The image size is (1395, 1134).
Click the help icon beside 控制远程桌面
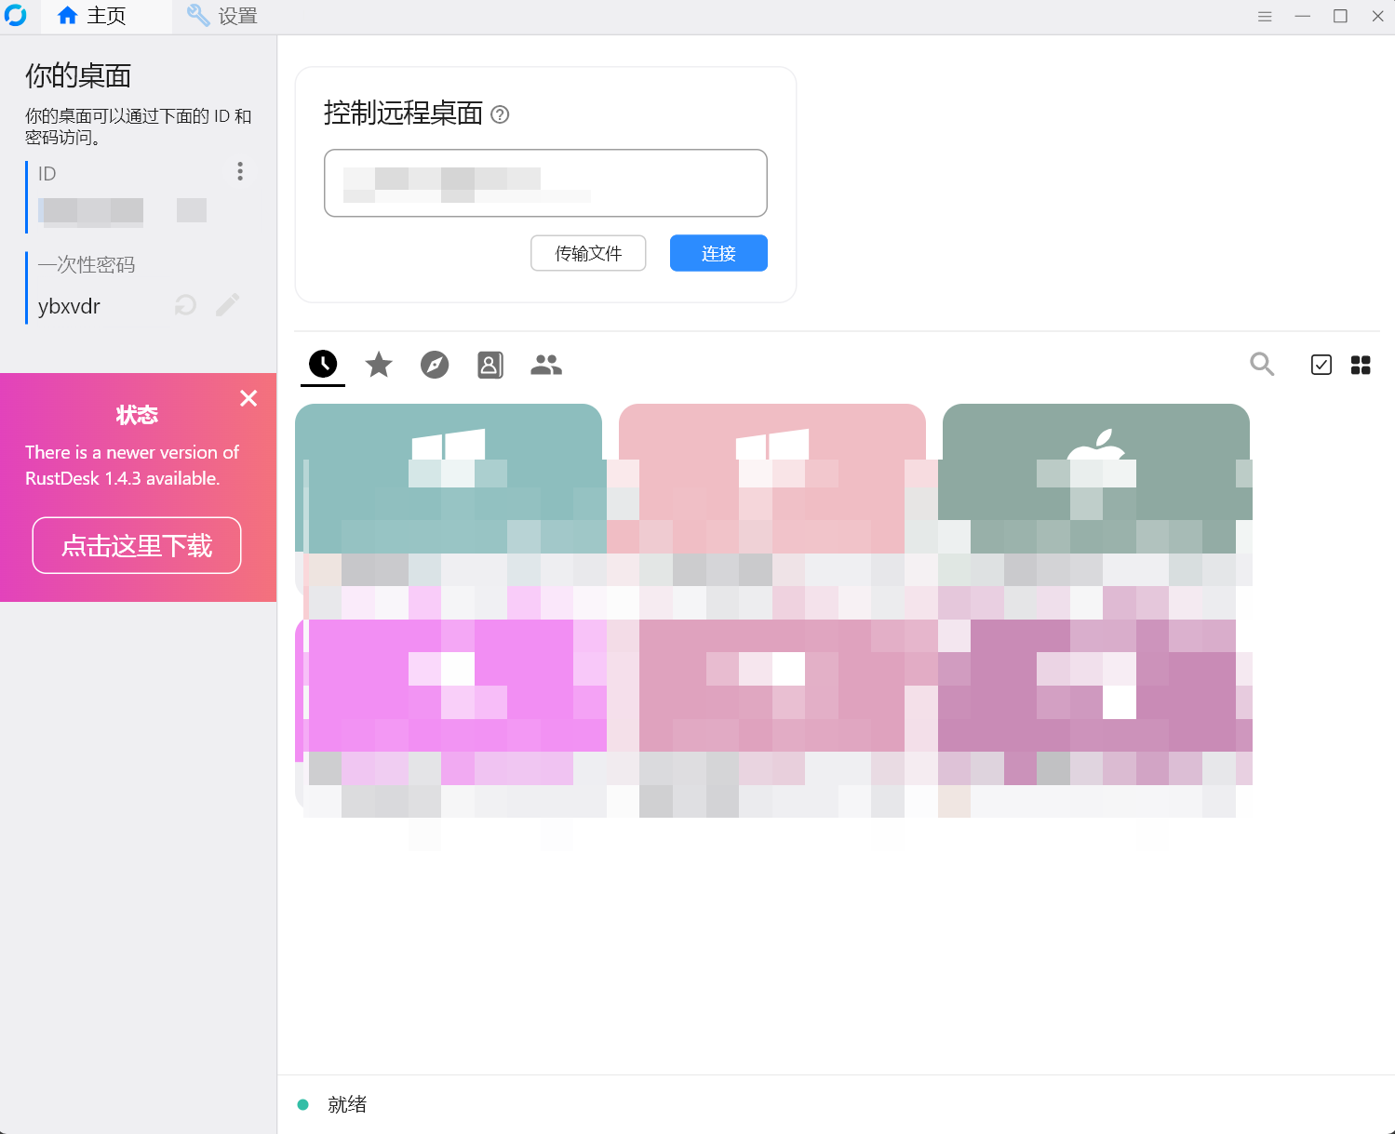pos(500,114)
